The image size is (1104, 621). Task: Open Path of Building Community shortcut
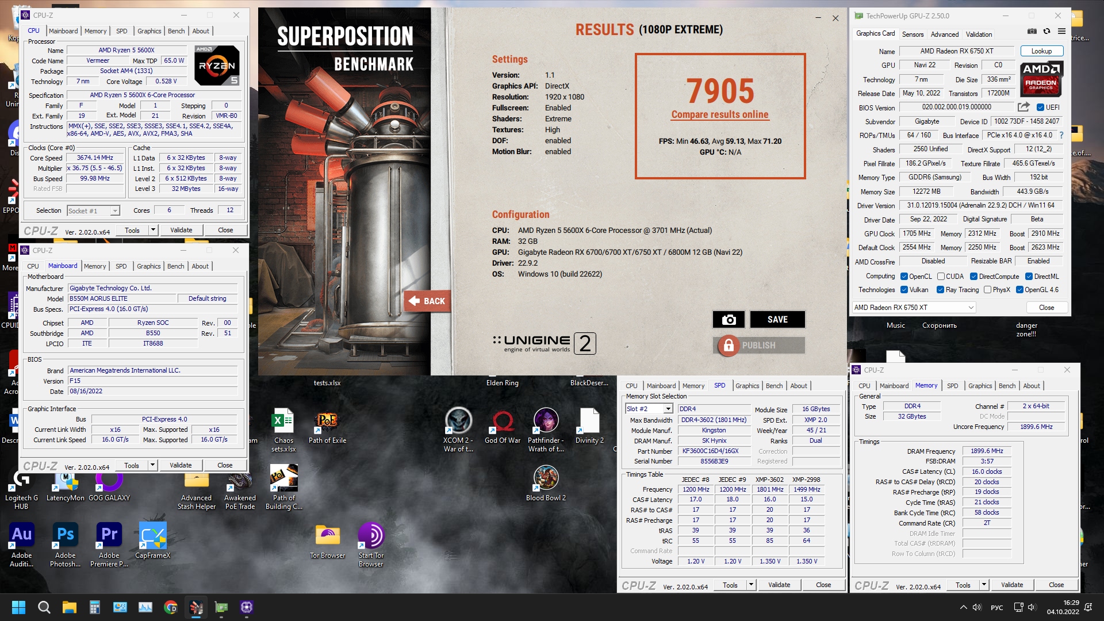pos(283,488)
